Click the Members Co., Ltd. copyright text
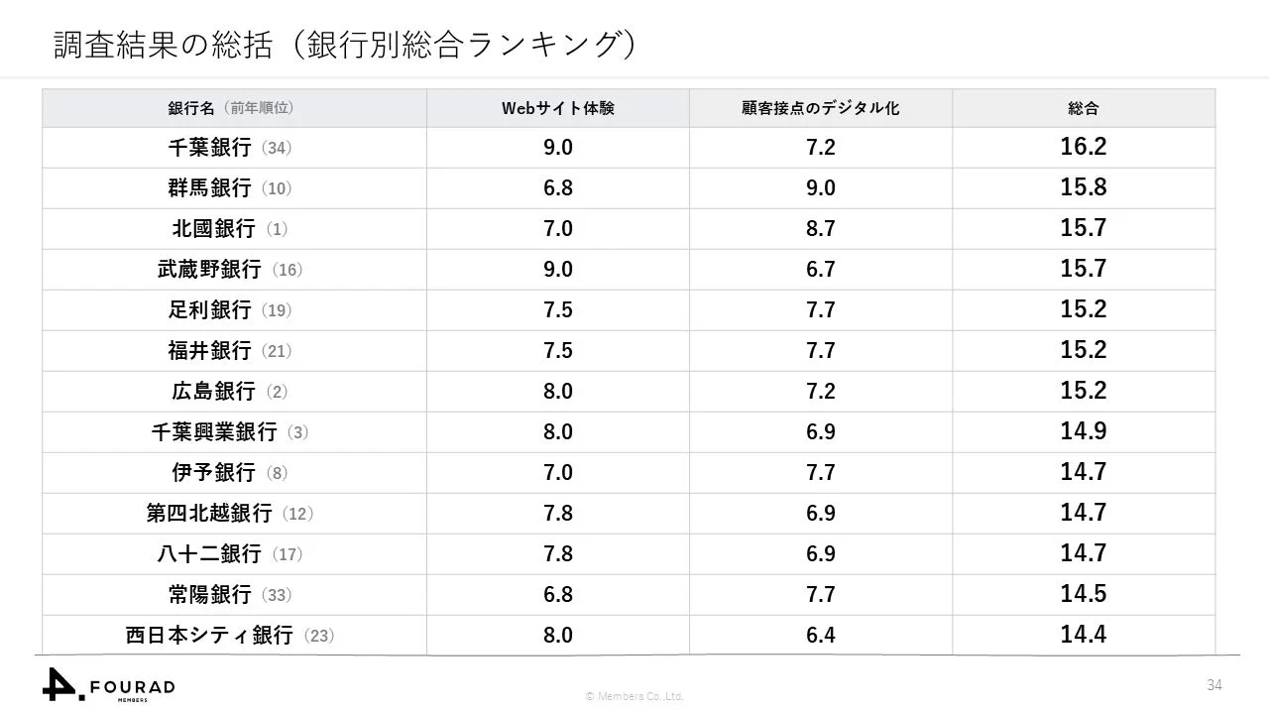 click(634, 696)
